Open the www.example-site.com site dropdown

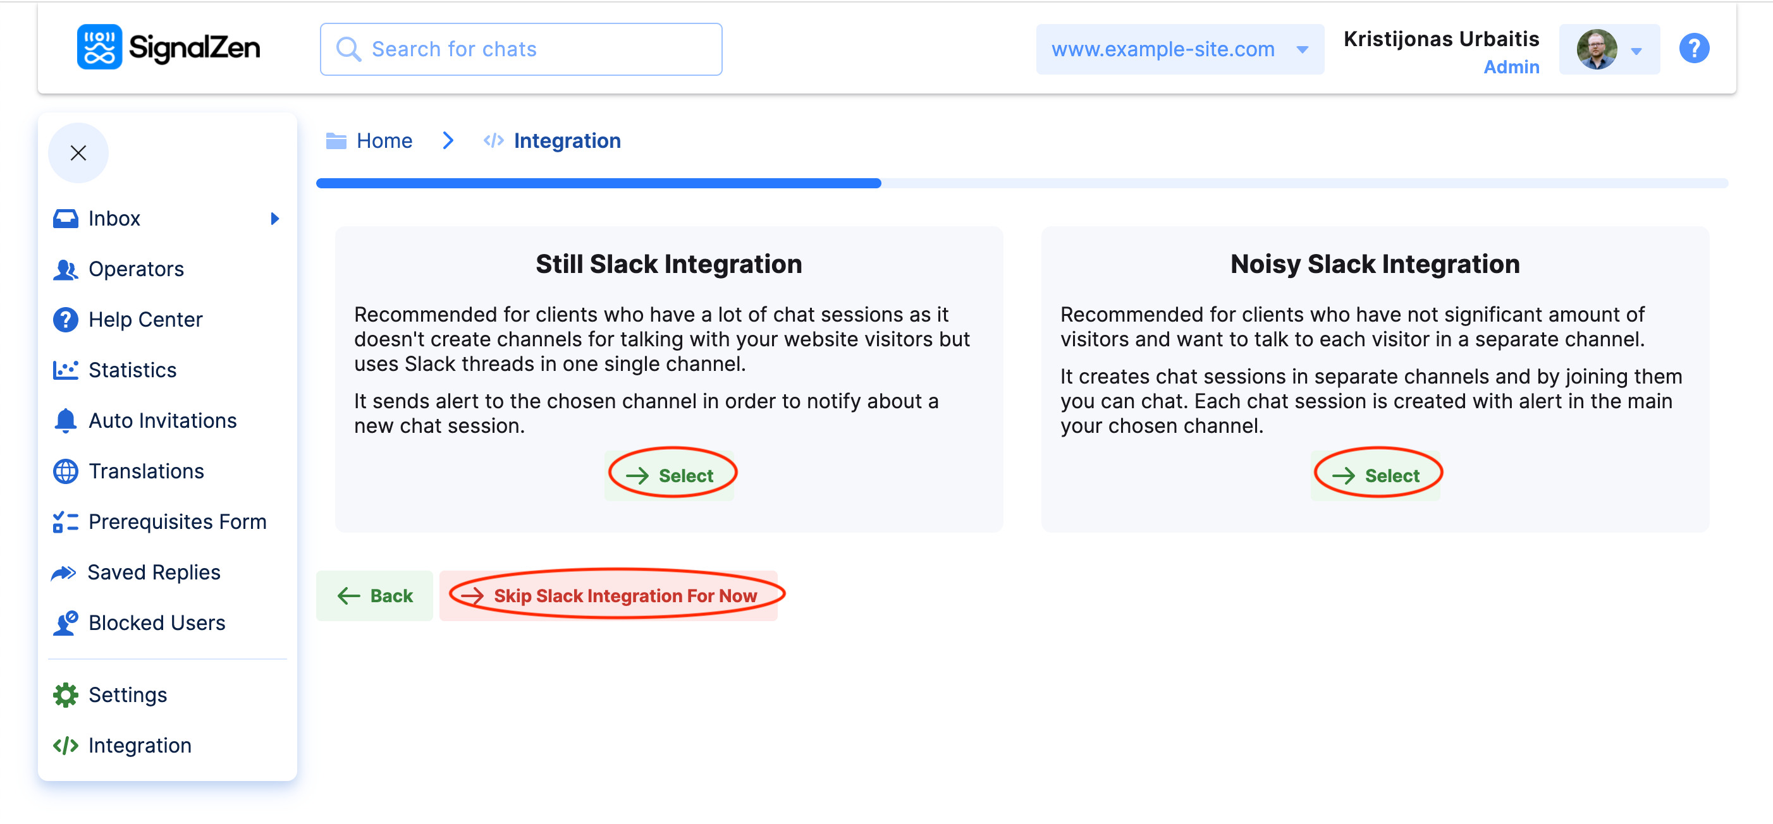coord(1180,49)
